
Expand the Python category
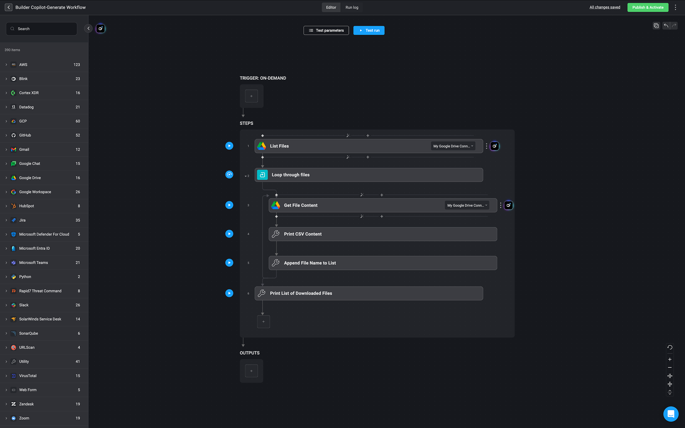6,277
